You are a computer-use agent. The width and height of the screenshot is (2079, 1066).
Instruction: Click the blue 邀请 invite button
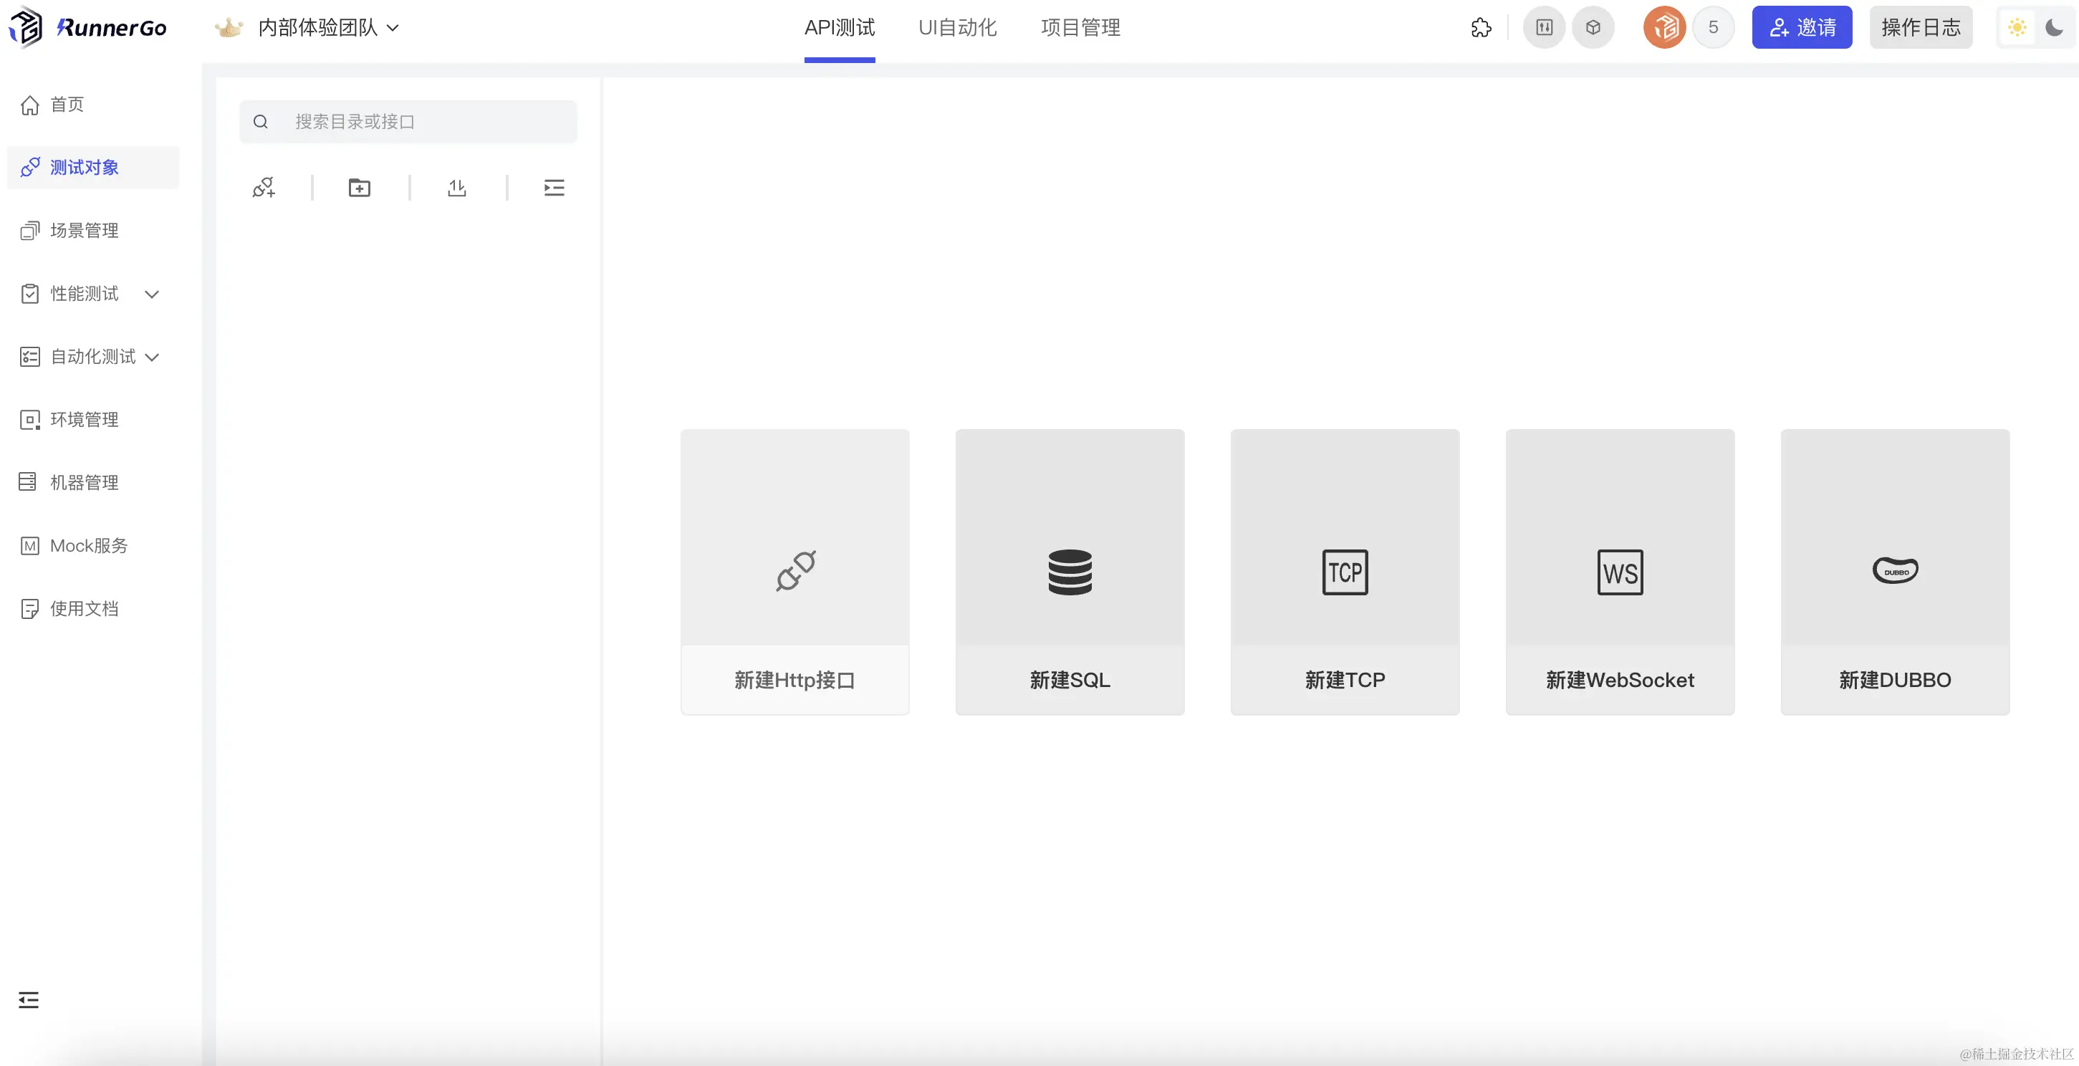tap(1801, 27)
